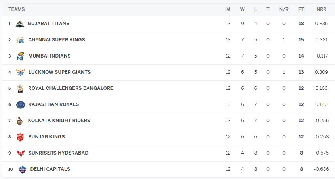Click the Delhi Capitals team logo
Image resolution: width=335 pixels, height=179 pixels.
pos(22,170)
